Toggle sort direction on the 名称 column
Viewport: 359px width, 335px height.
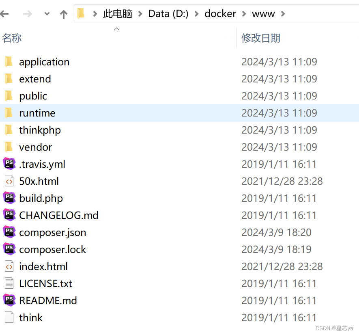(11, 38)
